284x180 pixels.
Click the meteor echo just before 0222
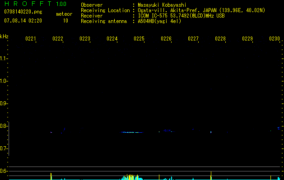(51, 132)
